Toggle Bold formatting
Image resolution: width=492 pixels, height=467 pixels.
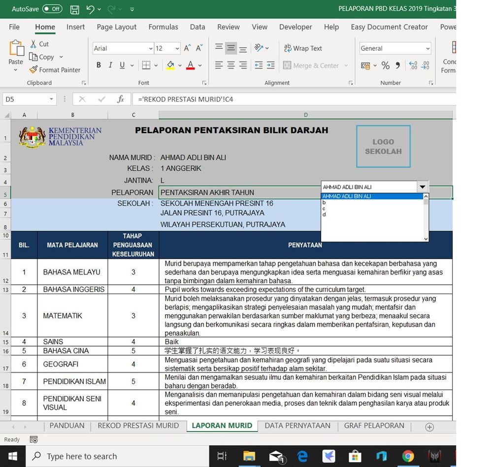coord(98,65)
